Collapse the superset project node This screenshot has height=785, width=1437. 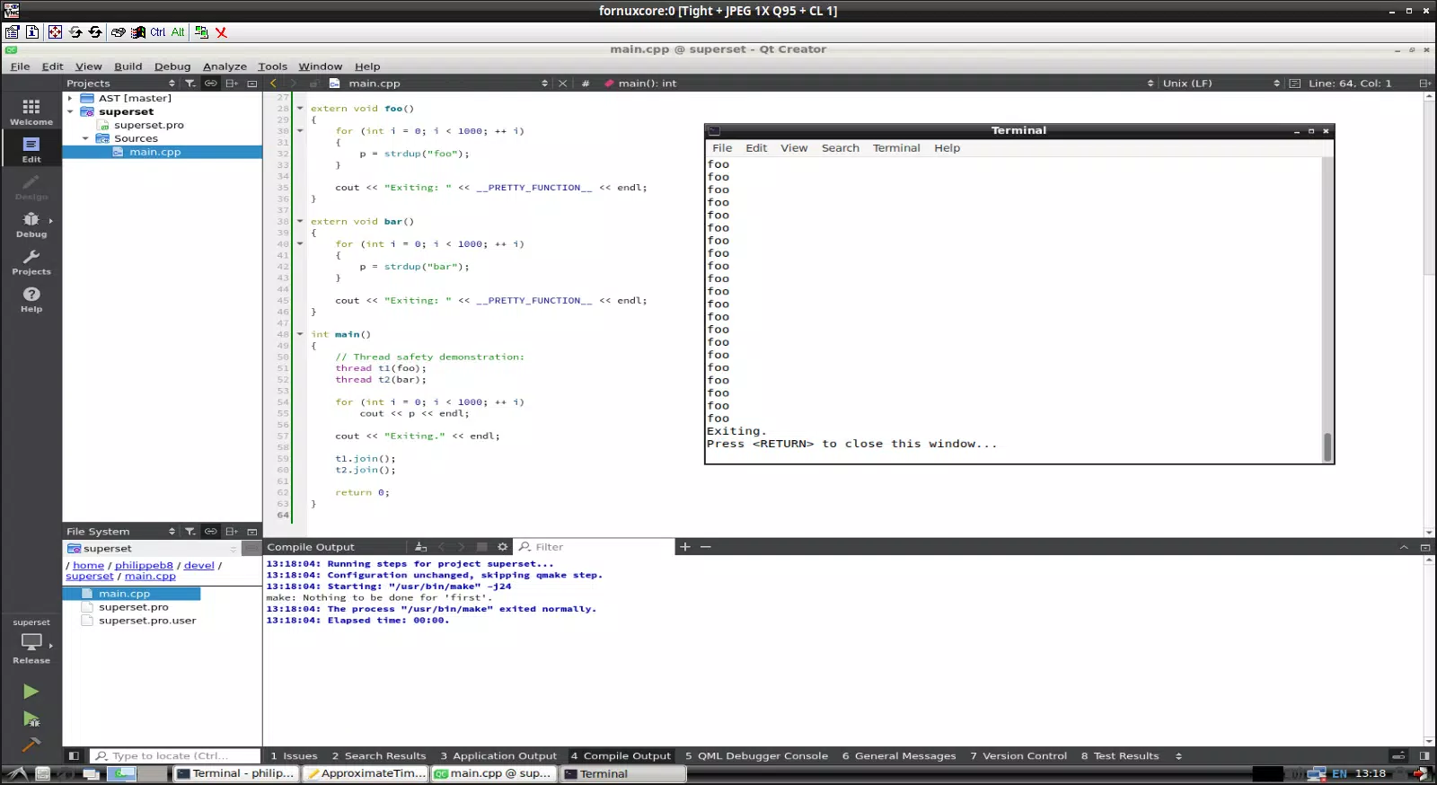(x=70, y=111)
